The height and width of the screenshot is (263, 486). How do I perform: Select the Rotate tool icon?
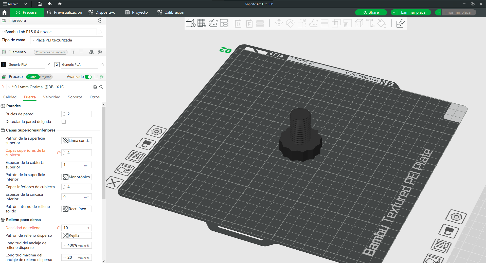point(290,24)
